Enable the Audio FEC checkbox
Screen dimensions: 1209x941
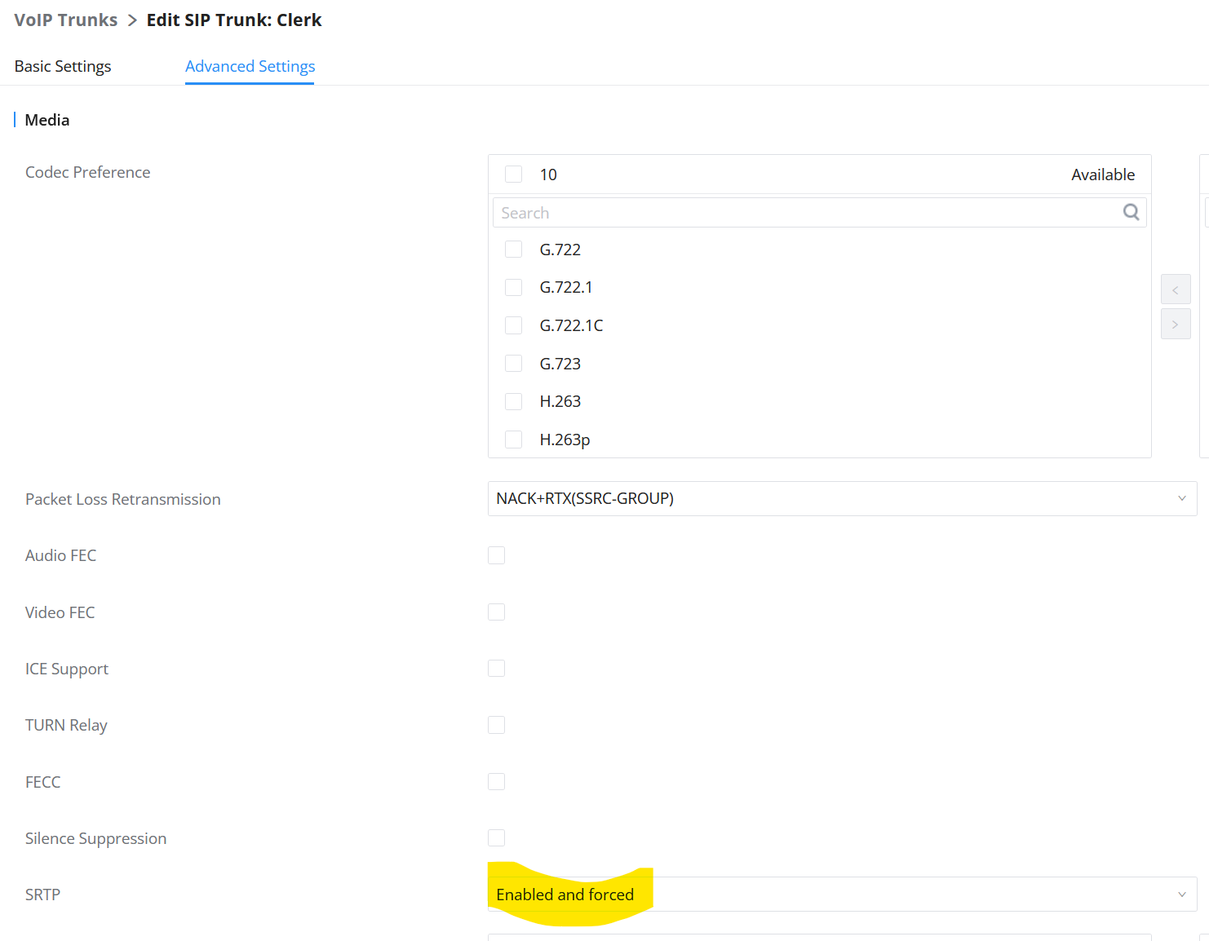point(496,555)
